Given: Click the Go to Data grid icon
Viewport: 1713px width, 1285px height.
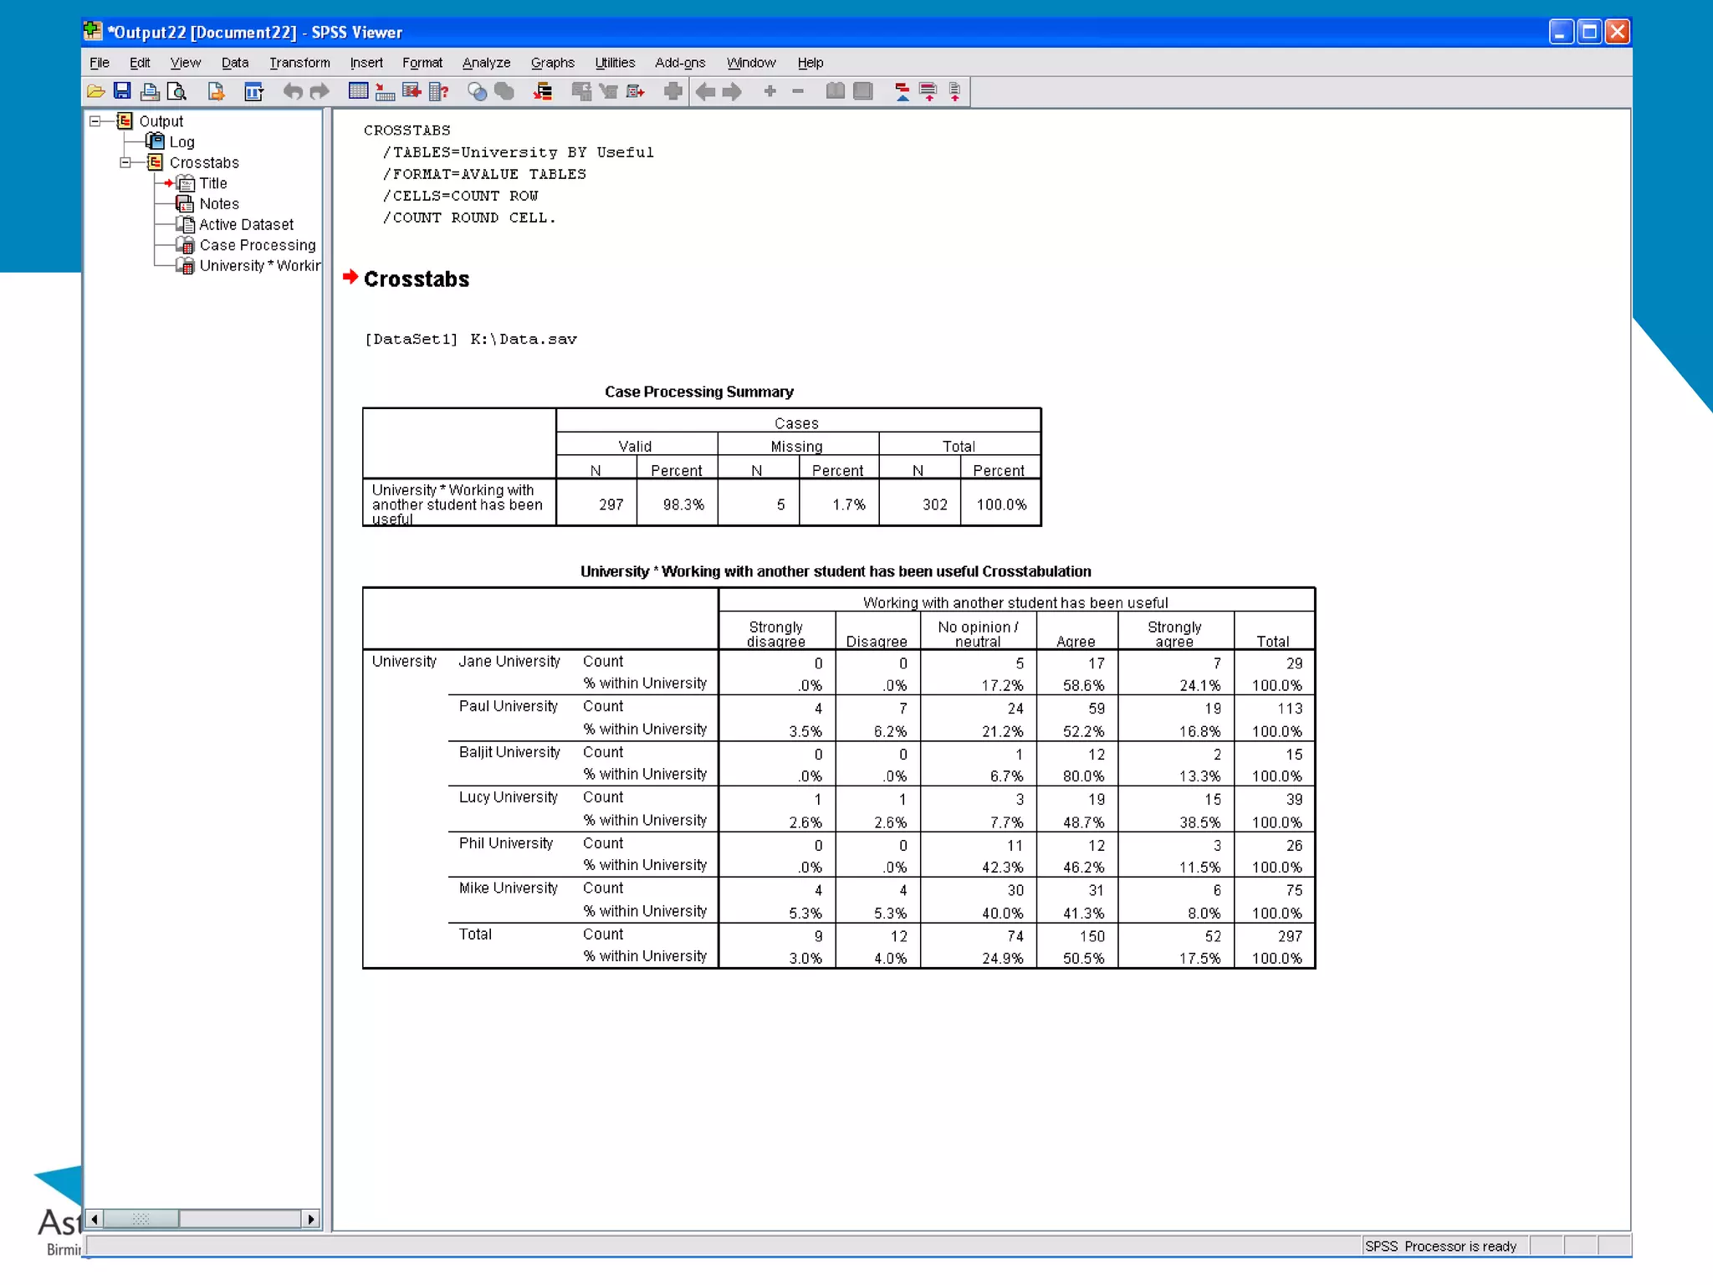Looking at the screenshot, I should click(358, 91).
